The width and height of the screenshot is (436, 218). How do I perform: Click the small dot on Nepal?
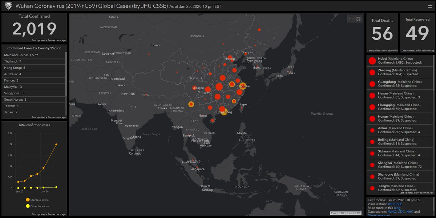tap(146, 95)
